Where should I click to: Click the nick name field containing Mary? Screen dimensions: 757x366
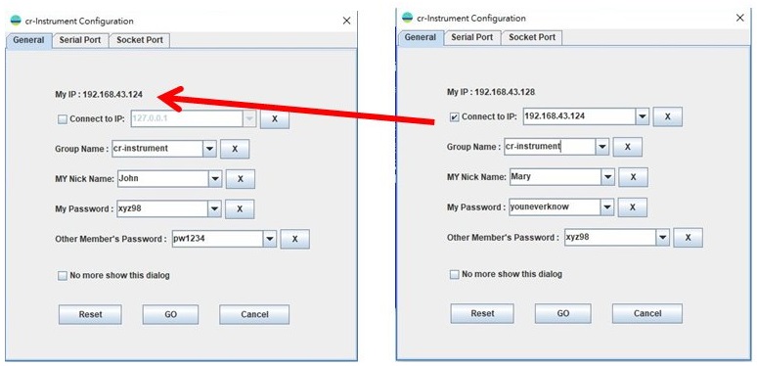point(556,177)
